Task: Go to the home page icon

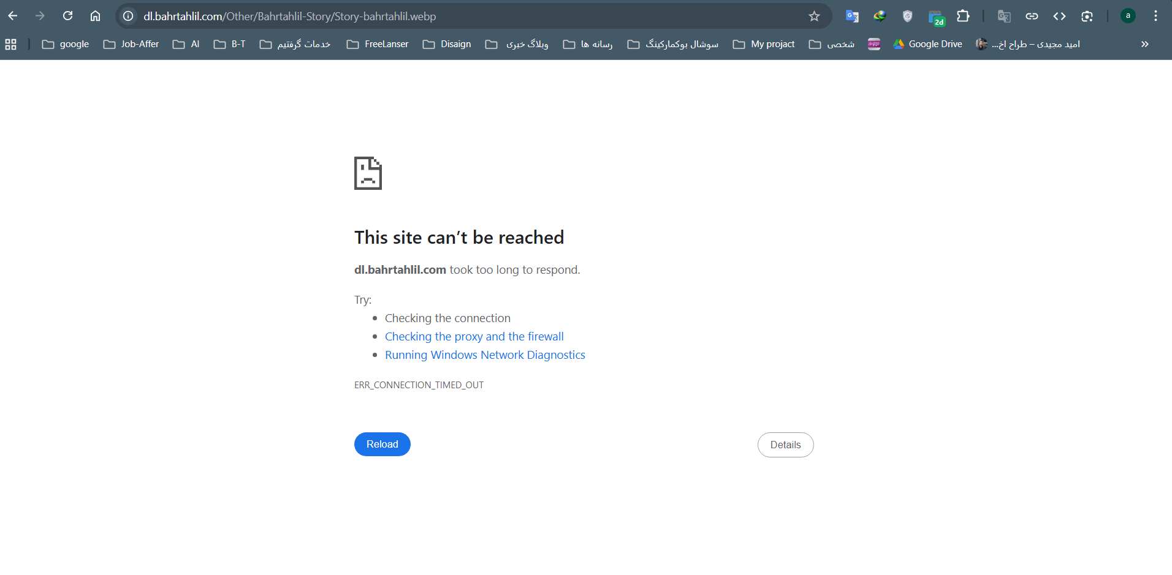Action: [x=95, y=16]
